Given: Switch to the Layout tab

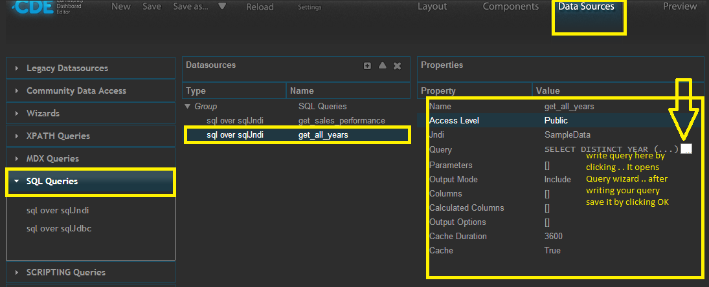Looking at the screenshot, I should click(432, 6).
